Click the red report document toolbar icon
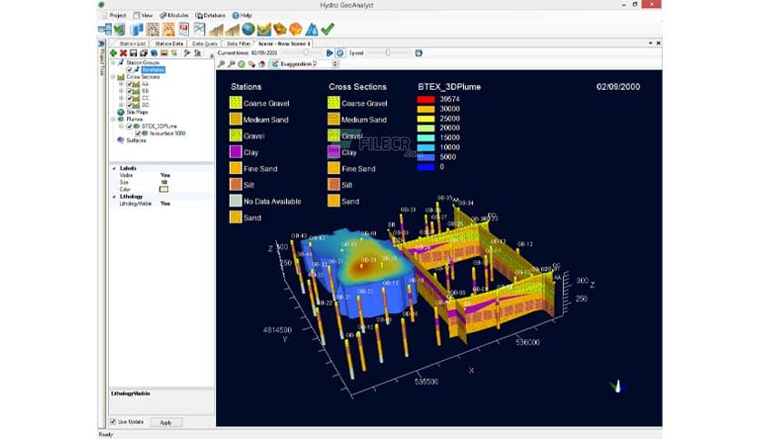 (x=184, y=29)
